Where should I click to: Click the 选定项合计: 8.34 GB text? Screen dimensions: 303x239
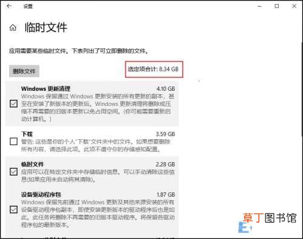click(153, 69)
